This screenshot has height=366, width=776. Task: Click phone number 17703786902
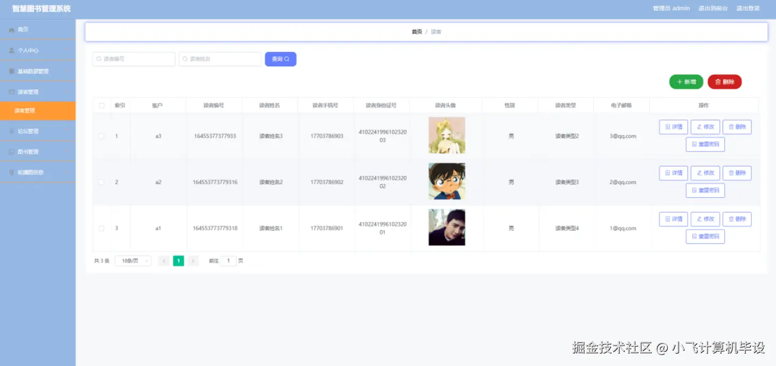coord(327,182)
